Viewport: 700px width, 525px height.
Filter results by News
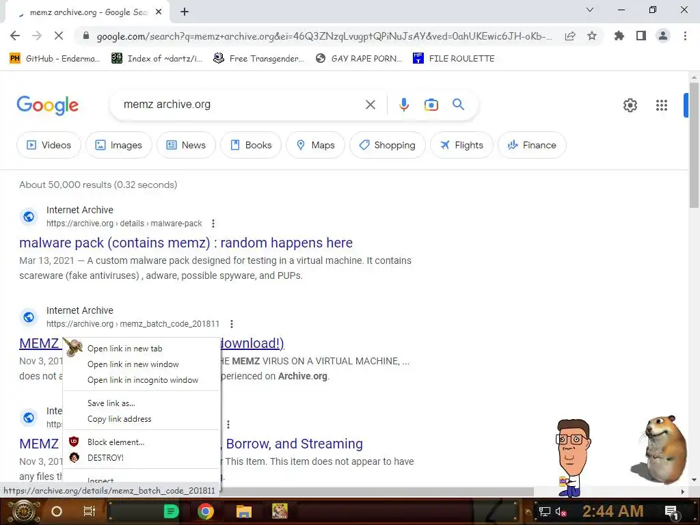tap(186, 145)
